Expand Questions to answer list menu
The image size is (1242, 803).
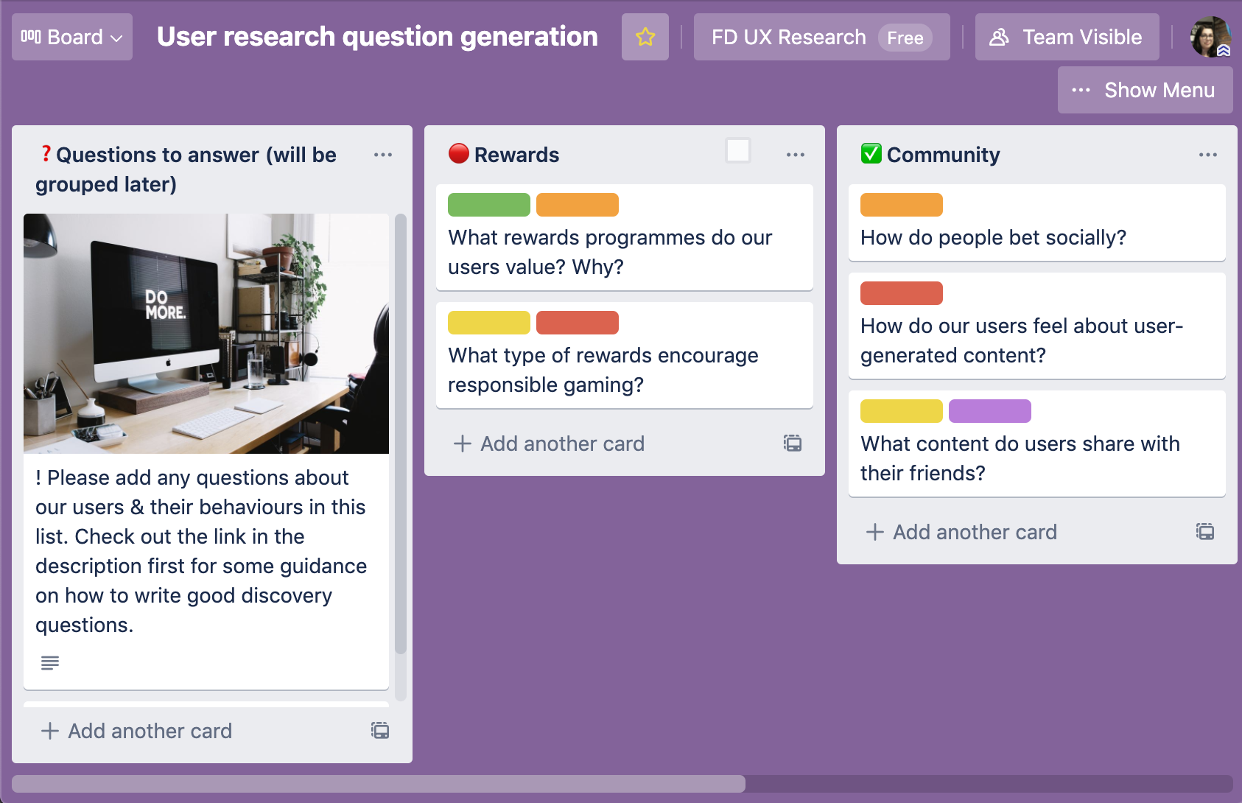(x=382, y=155)
